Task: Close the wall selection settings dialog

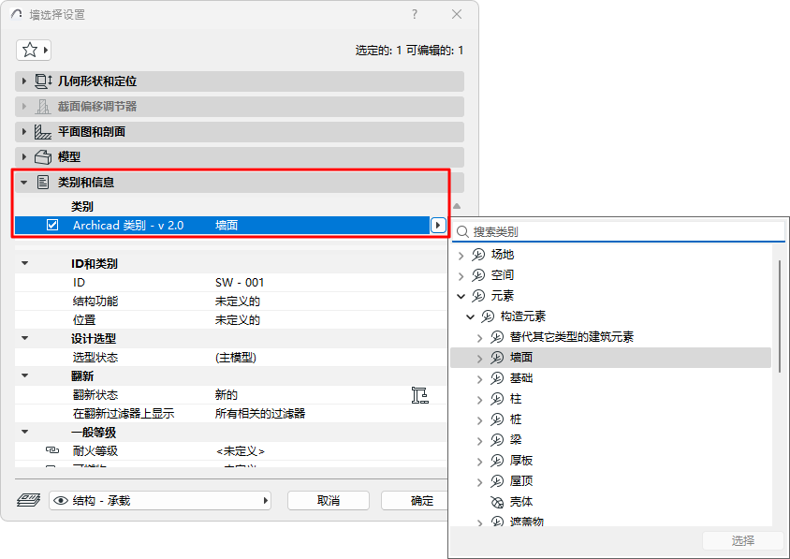Action: (457, 14)
